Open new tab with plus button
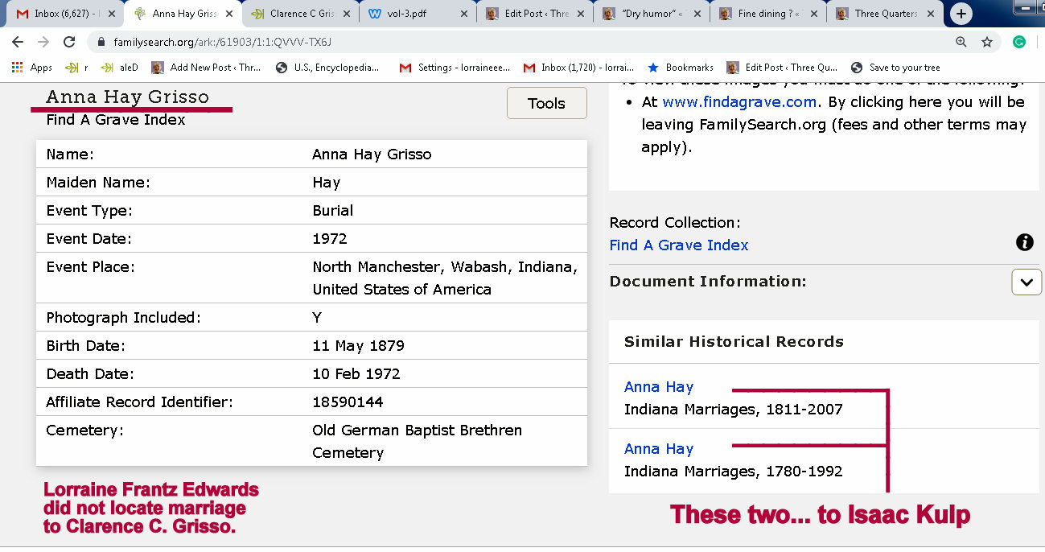The height and width of the screenshot is (552, 1045). tap(961, 14)
